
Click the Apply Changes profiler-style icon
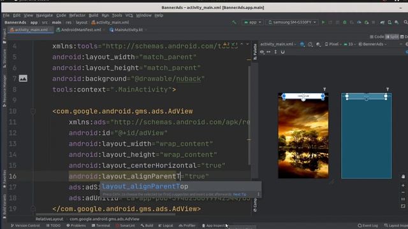click(359, 23)
